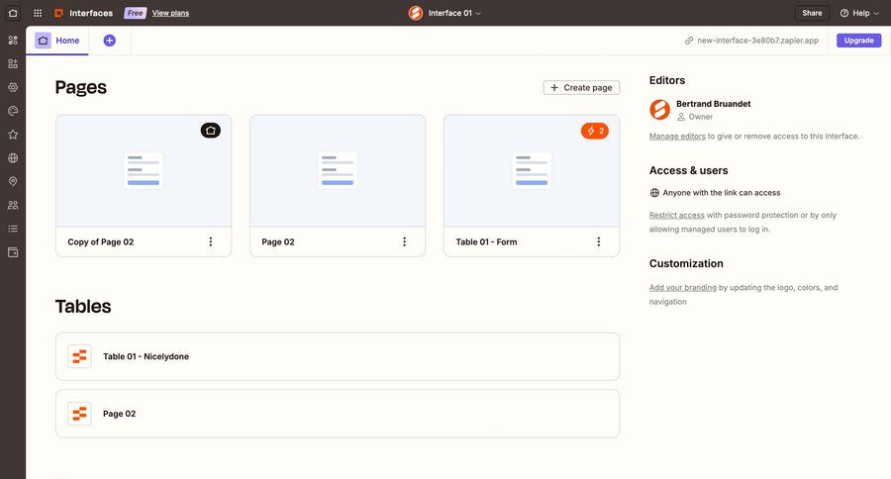Open the new-interface-3e80b7.zapier.app URL
This screenshot has height=479, width=891.
757,41
